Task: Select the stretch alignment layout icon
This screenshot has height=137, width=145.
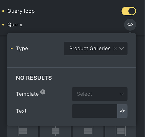Action: point(121,131)
